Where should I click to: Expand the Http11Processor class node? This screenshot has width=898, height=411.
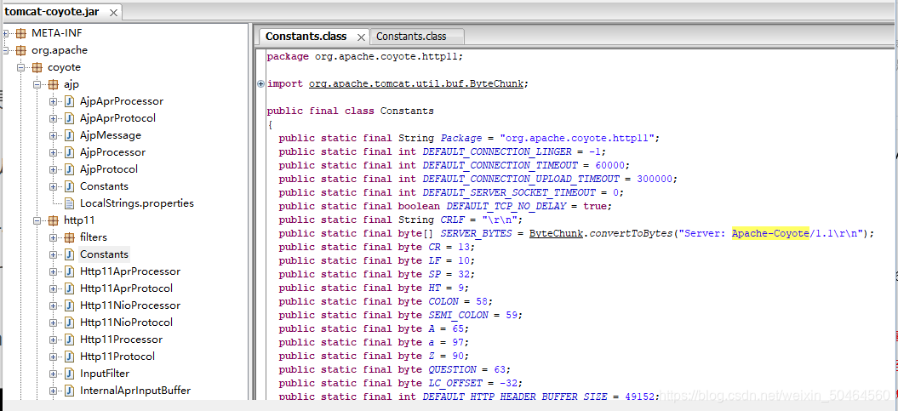coord(54,340)
